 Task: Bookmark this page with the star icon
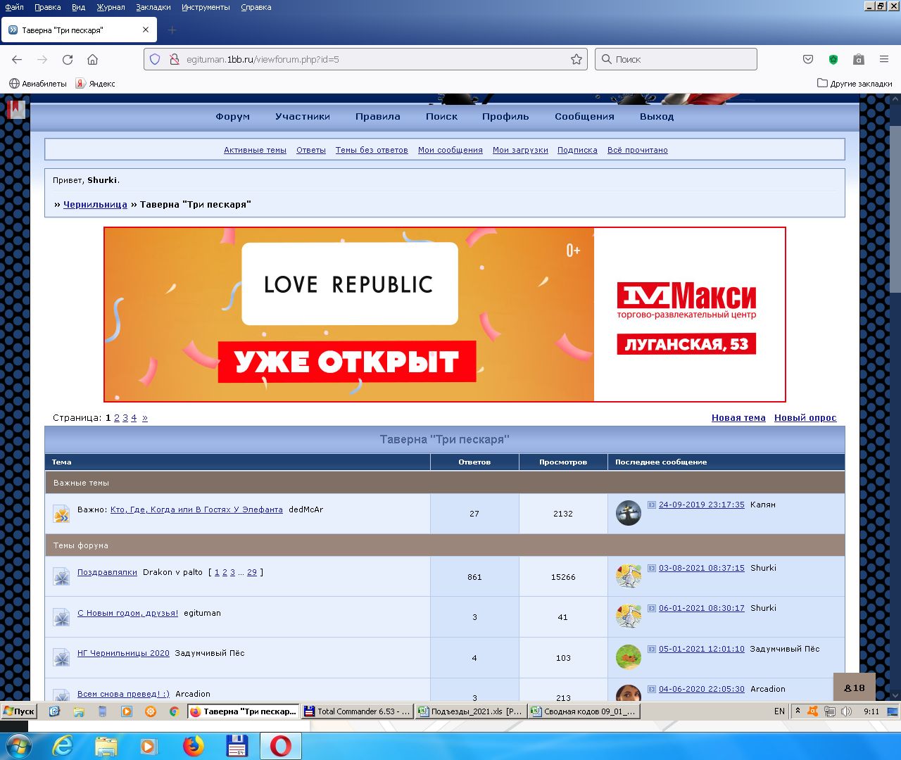coord(576,60)
